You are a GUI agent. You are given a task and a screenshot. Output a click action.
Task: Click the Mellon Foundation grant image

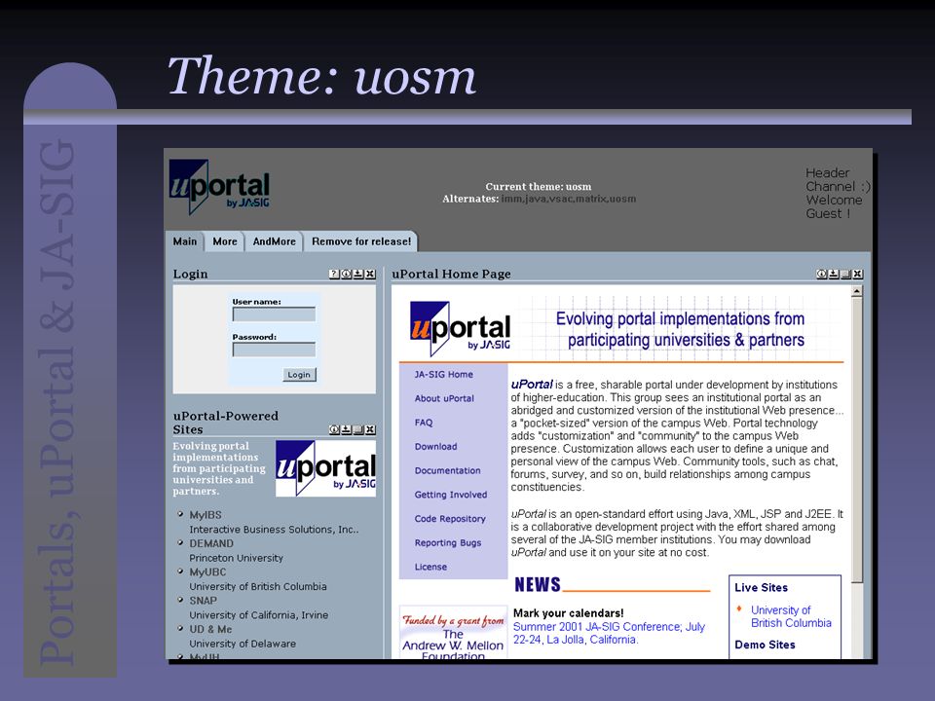(453, 633)
